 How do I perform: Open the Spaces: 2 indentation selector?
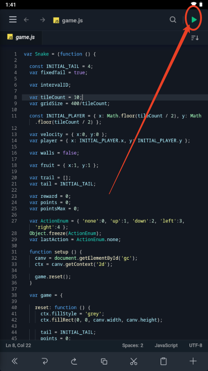point(133,345)
